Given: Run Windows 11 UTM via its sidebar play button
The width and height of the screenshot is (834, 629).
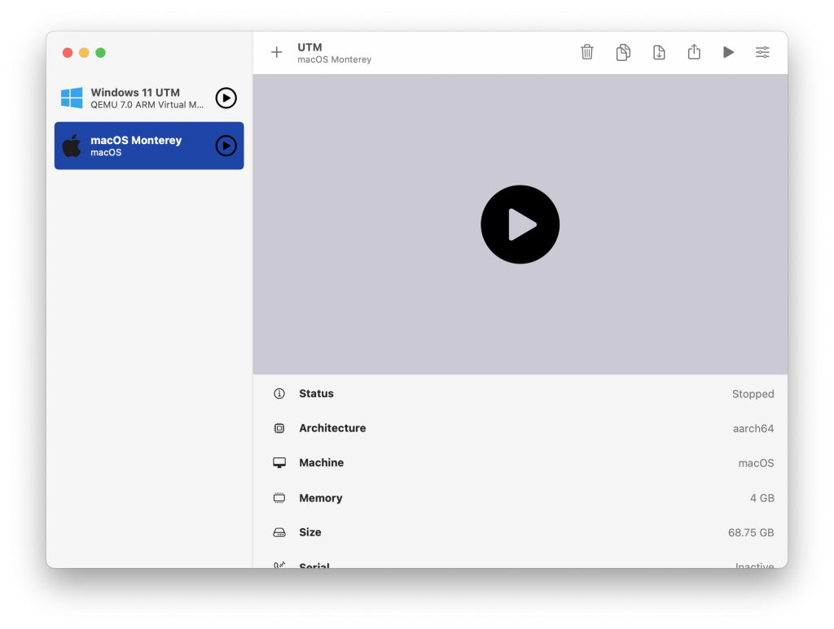Looking at the screenshot, I should (225, 98).
